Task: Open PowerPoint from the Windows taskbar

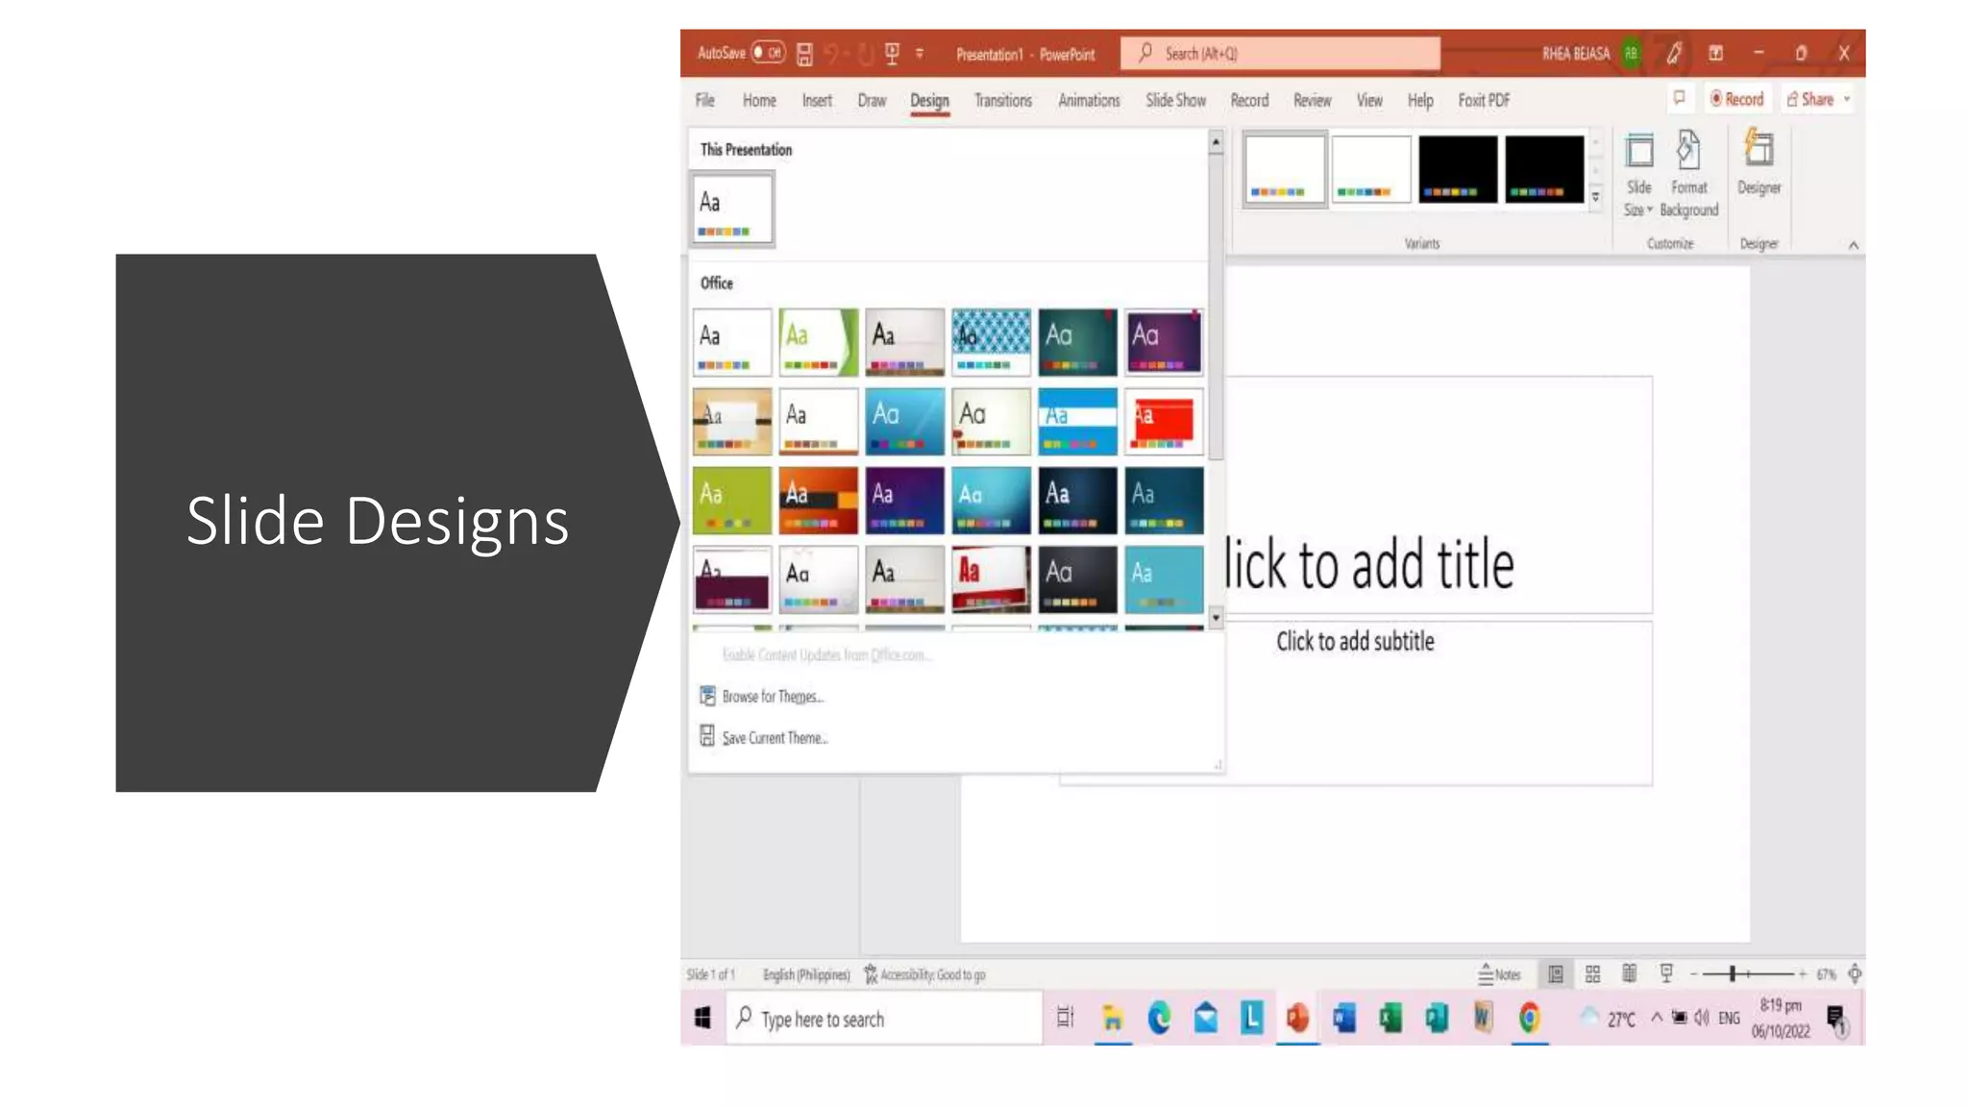Action: (1297, 1019)
